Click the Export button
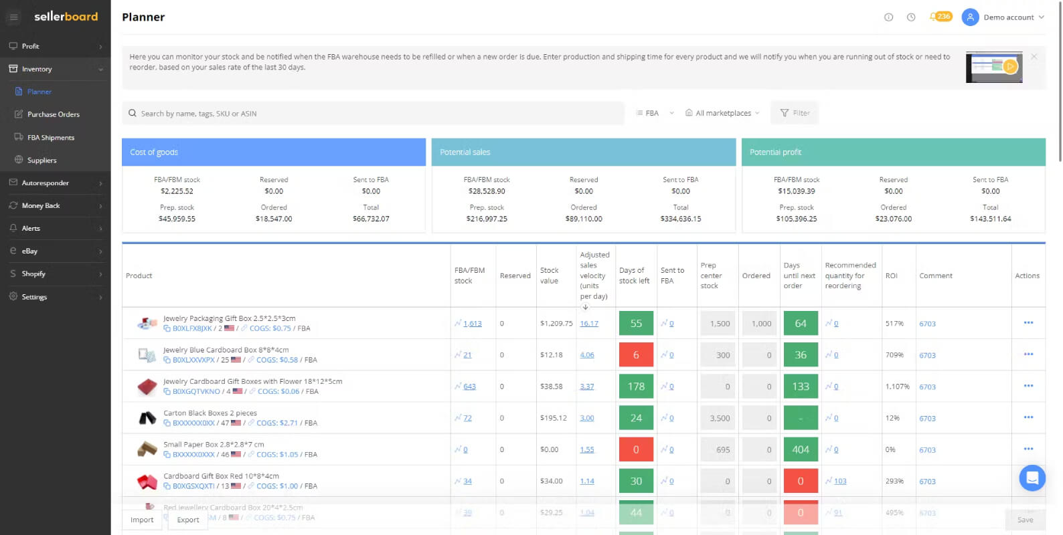 tap(188, 520)
